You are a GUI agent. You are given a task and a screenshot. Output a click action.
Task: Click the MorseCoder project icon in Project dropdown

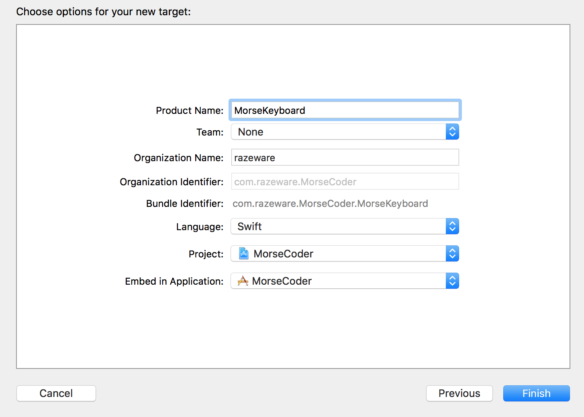pos(243,253)
